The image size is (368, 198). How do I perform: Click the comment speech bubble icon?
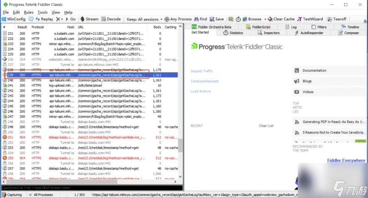pos(31,19)
